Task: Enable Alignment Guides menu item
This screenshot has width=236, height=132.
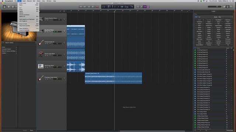Action: click(28, 26)
